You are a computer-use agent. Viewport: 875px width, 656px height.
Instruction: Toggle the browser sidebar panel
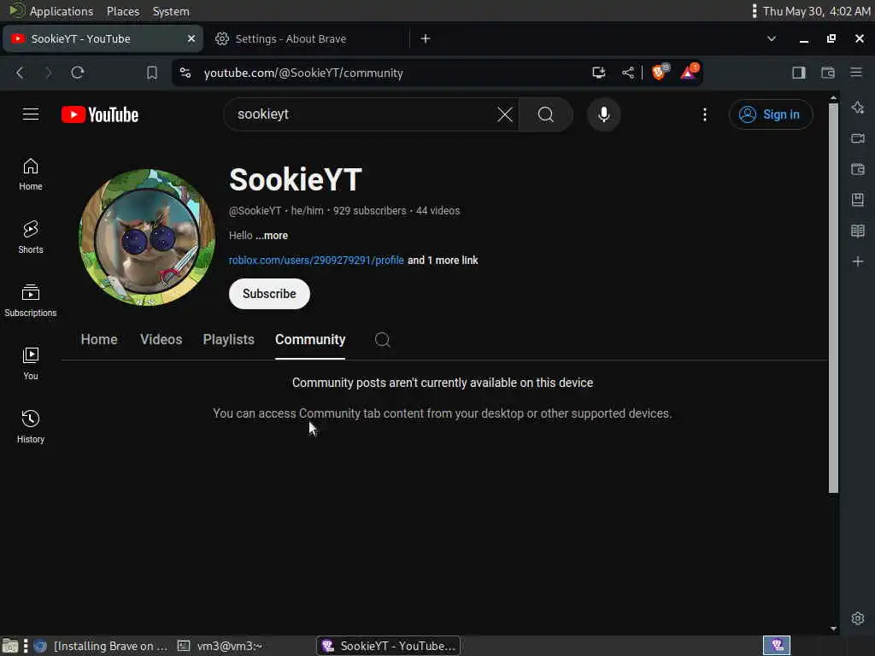[799, 73]
